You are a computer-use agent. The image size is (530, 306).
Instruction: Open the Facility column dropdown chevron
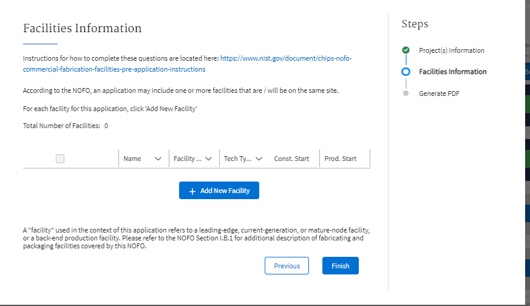208,158
